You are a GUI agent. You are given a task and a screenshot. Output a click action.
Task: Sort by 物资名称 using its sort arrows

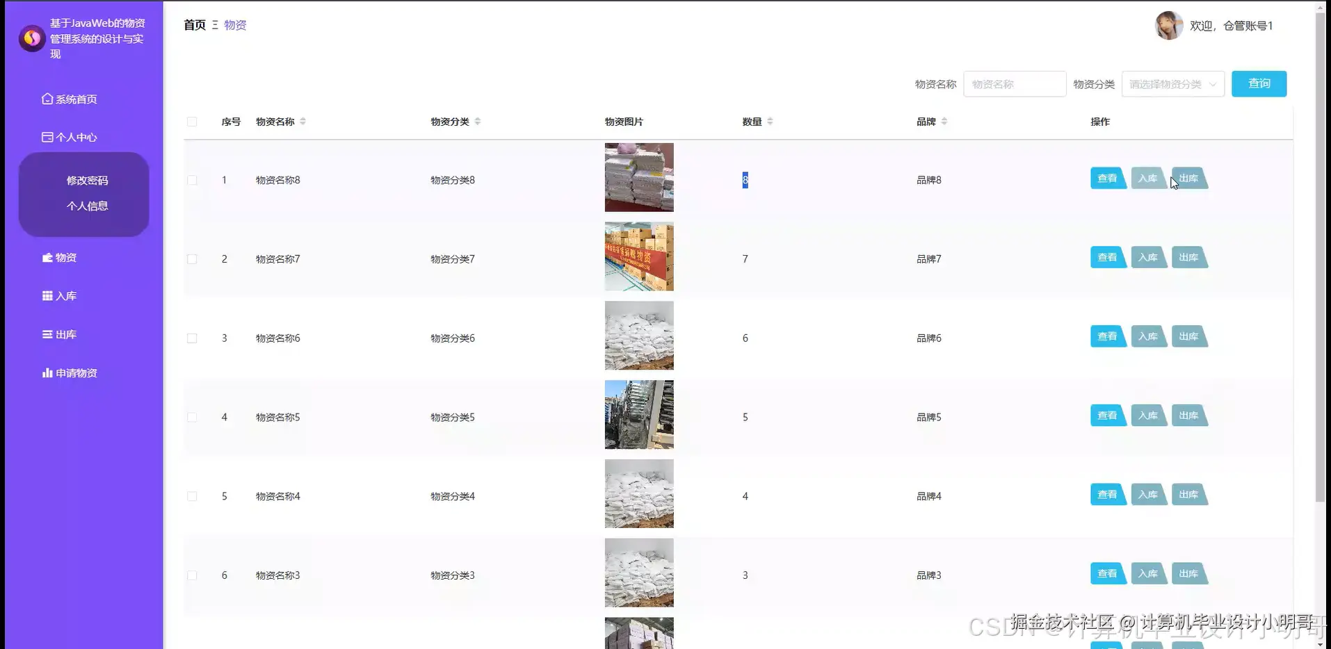[302, 122]
